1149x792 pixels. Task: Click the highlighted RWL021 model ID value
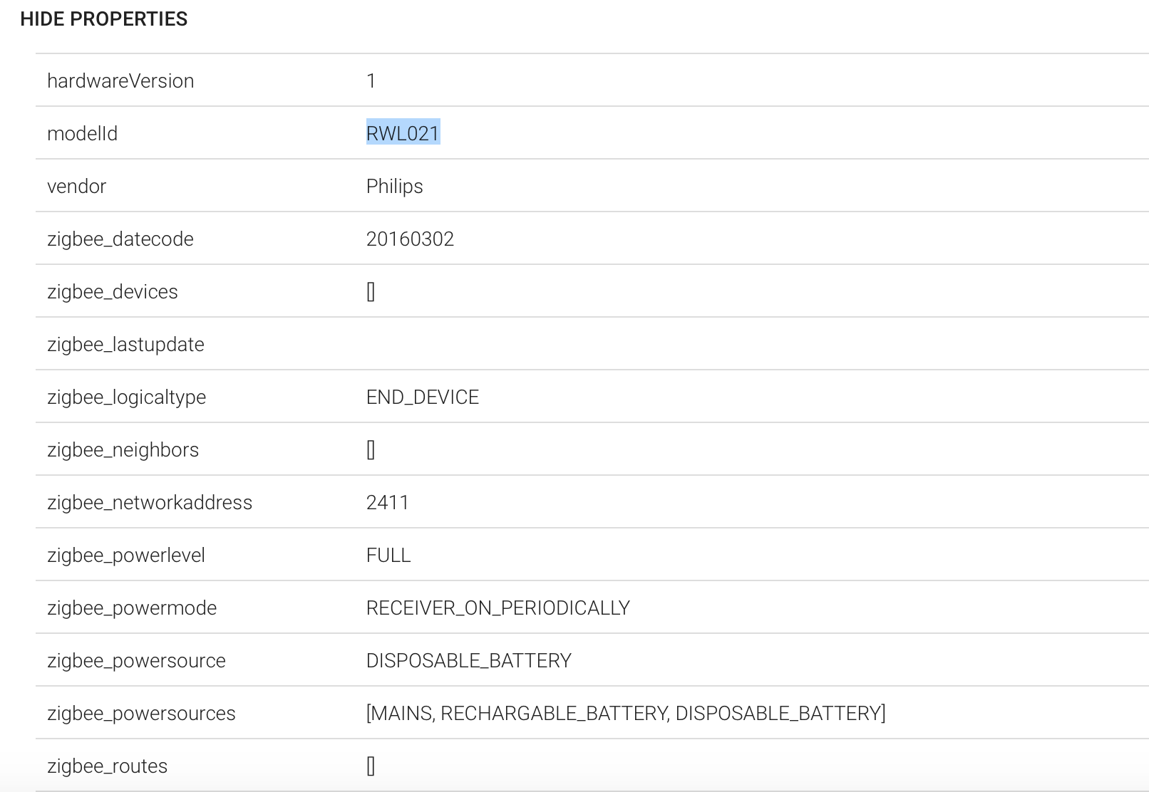(x=403, y=133)
